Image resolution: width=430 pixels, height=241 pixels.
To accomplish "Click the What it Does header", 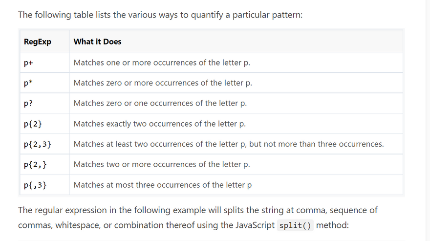I will click(97, 42).
